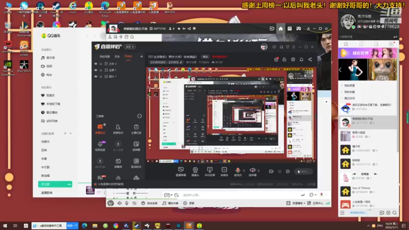Open the gift box icon in stream companion
Viewport: 409px width, 230px height.
click(x=276, y=59)
